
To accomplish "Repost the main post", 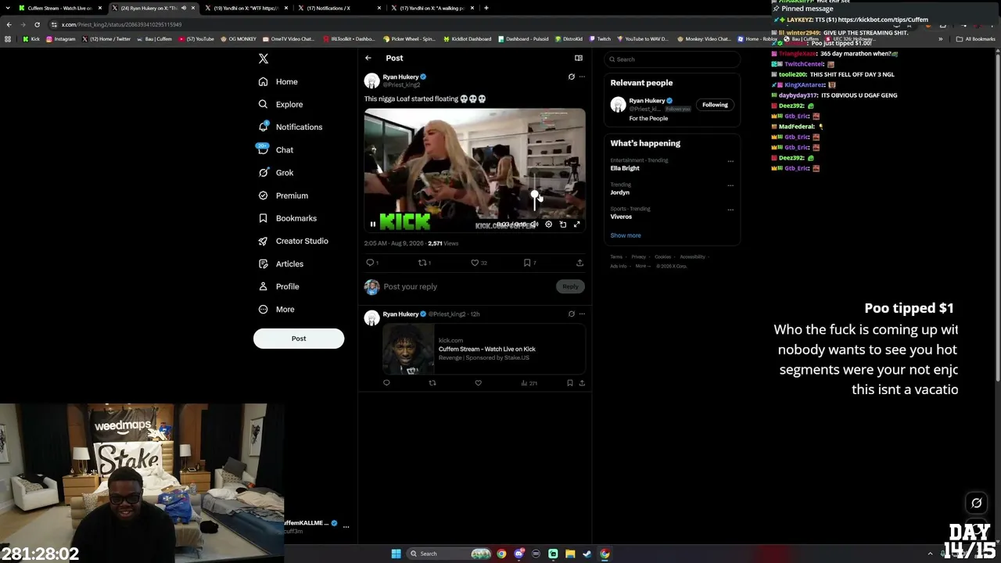I will pyautogui.click(x=425, y=263).
